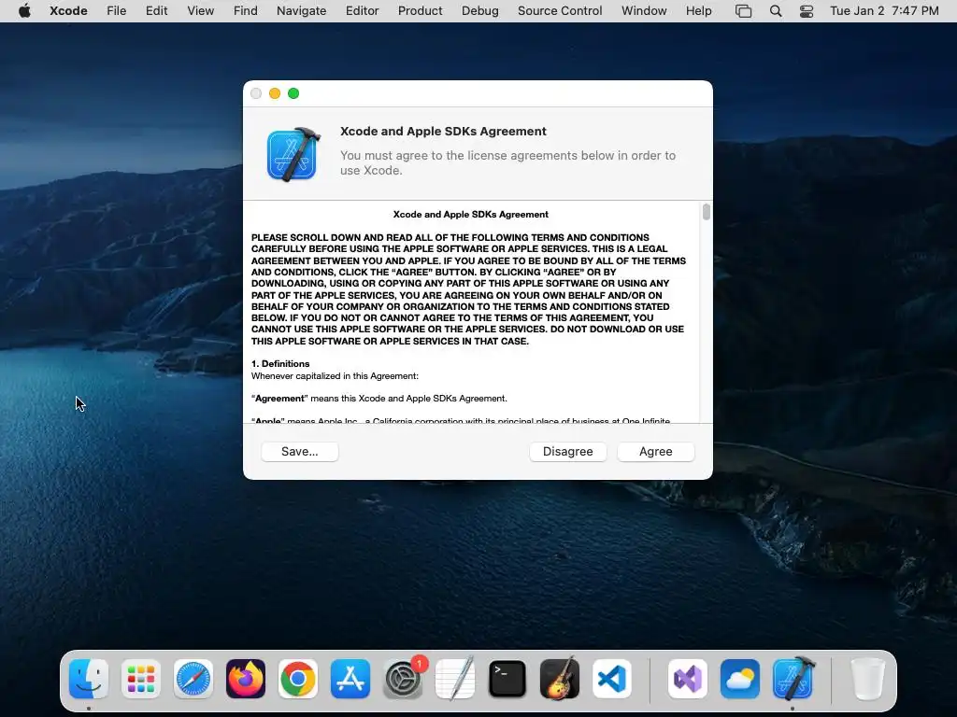
Task: Launch Terminal from the Dock
Action: (507, 679)
